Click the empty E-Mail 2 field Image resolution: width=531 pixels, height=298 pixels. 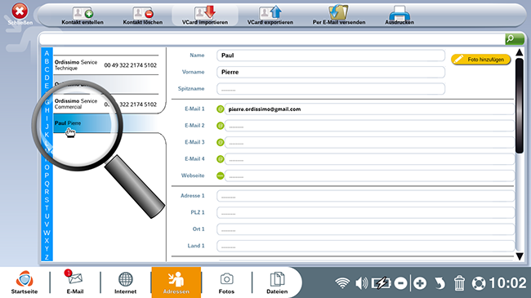369,126
